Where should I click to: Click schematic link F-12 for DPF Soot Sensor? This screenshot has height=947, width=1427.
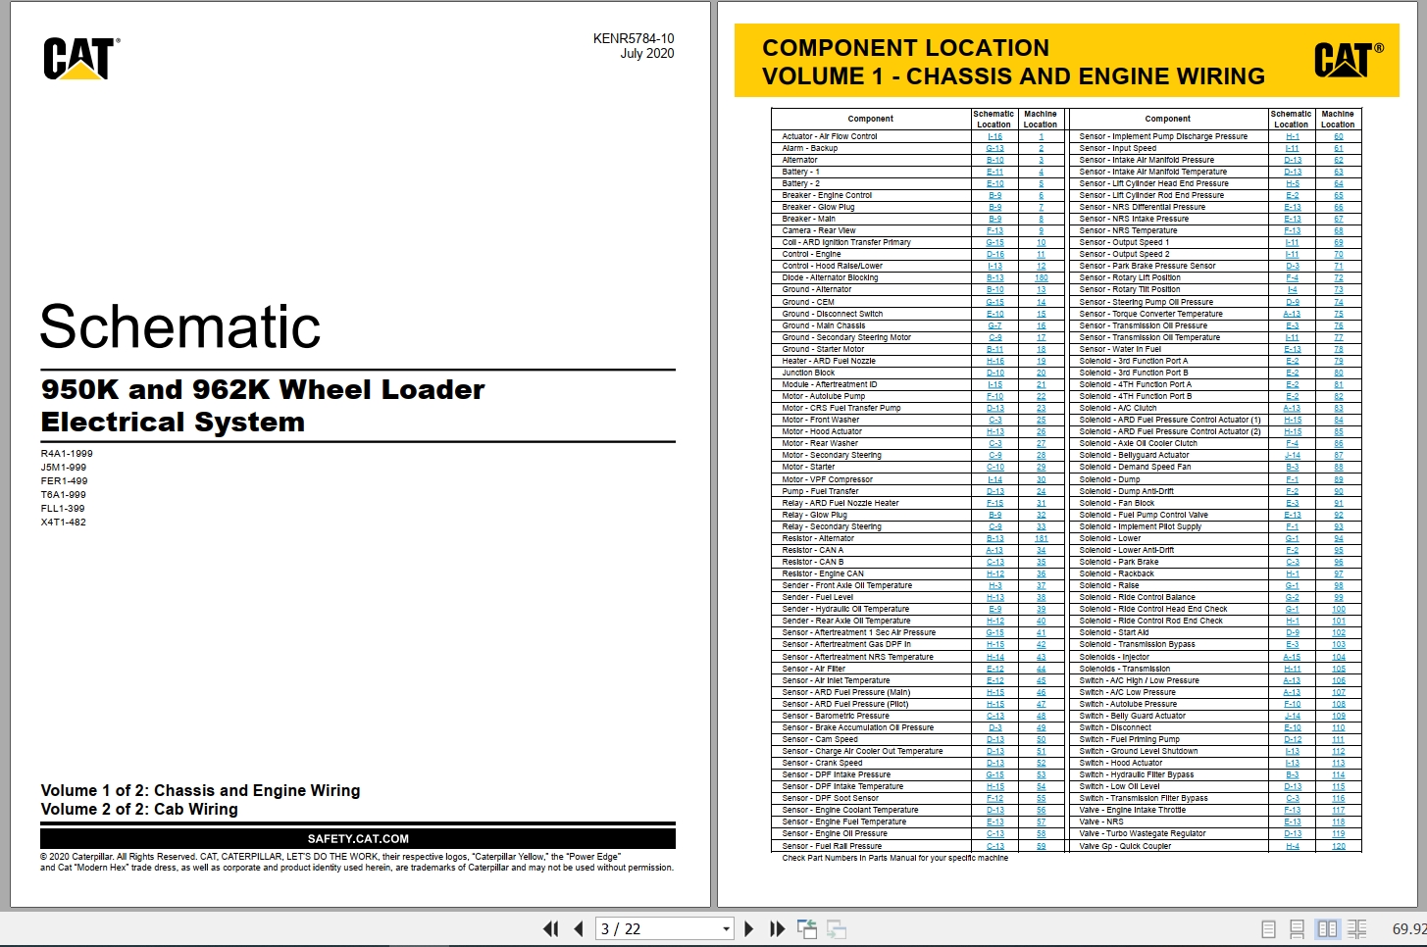pos(994,798)
